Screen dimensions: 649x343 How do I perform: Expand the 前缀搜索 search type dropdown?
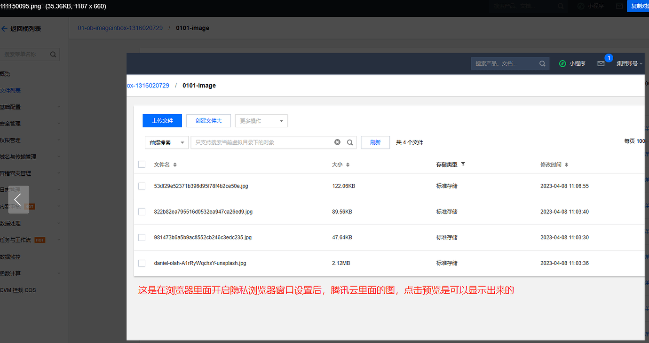click(x=166, y=142)
